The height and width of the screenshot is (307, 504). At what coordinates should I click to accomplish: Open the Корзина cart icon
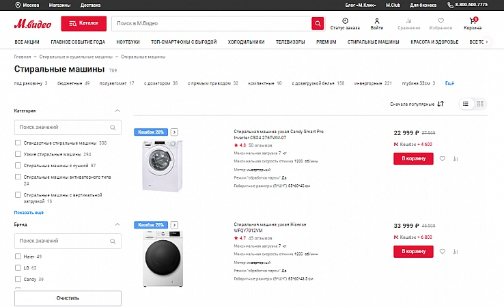pos(473,21)
